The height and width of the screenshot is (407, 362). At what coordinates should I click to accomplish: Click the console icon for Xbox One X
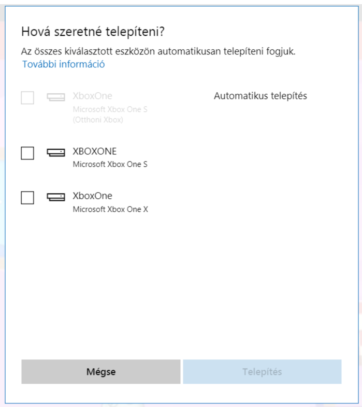pos(56,197)
